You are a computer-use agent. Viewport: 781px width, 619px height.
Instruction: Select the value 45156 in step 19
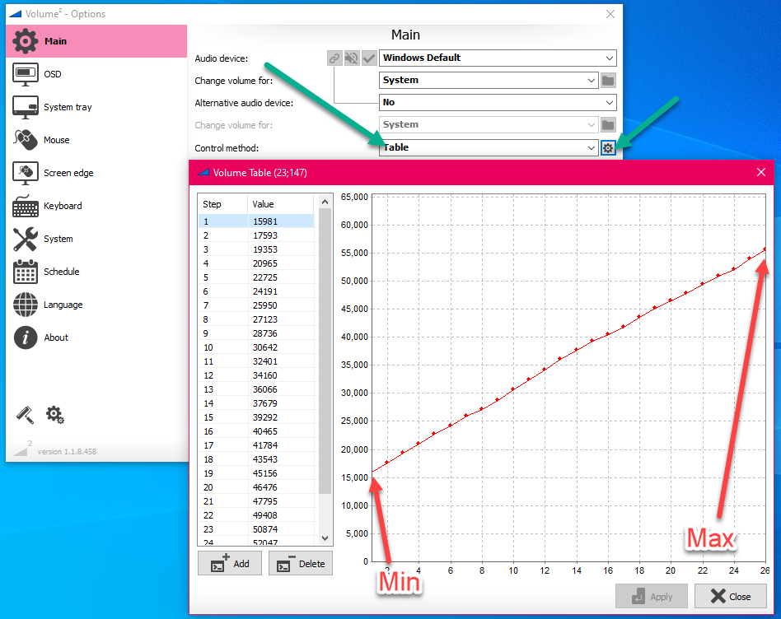(265, 473)
